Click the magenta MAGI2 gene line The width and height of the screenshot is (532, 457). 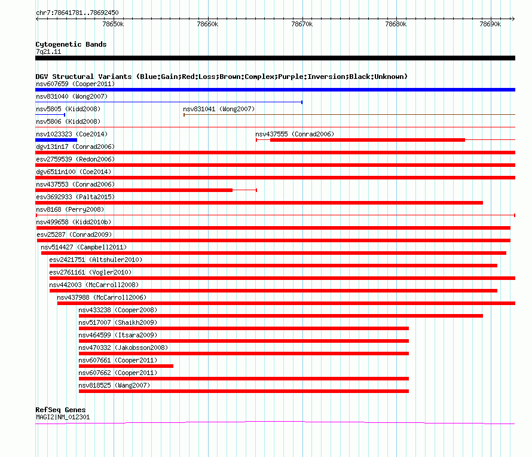click(275, 423)
